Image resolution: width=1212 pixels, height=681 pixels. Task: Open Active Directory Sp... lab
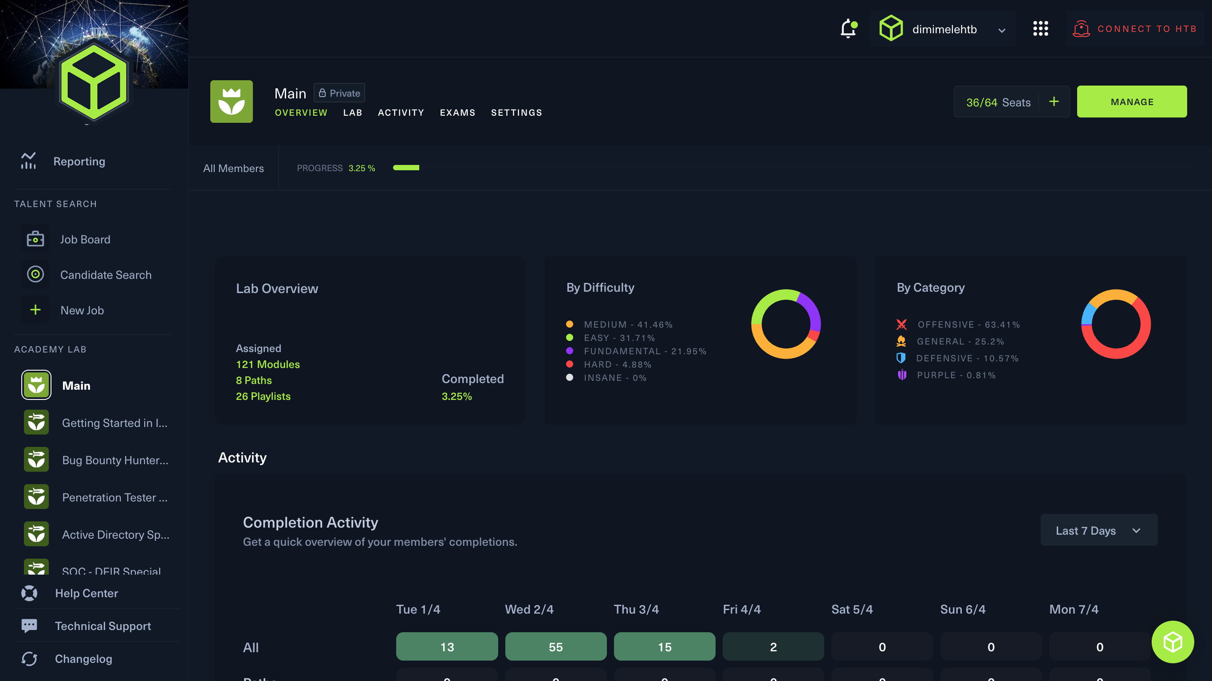pos(116,534)
